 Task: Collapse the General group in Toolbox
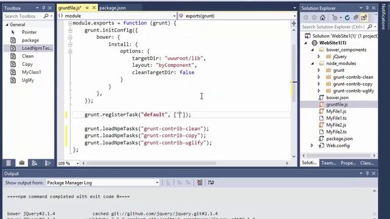tap(7, 24)
